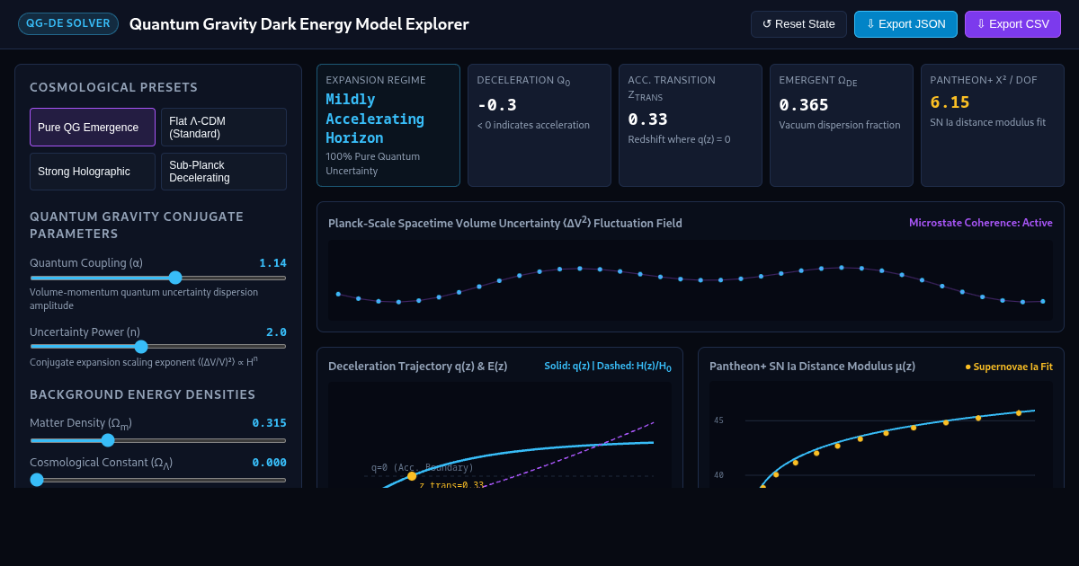
Task: Adjust the Quantum Coupling (α) slider
Action: [x=158, y=278]
